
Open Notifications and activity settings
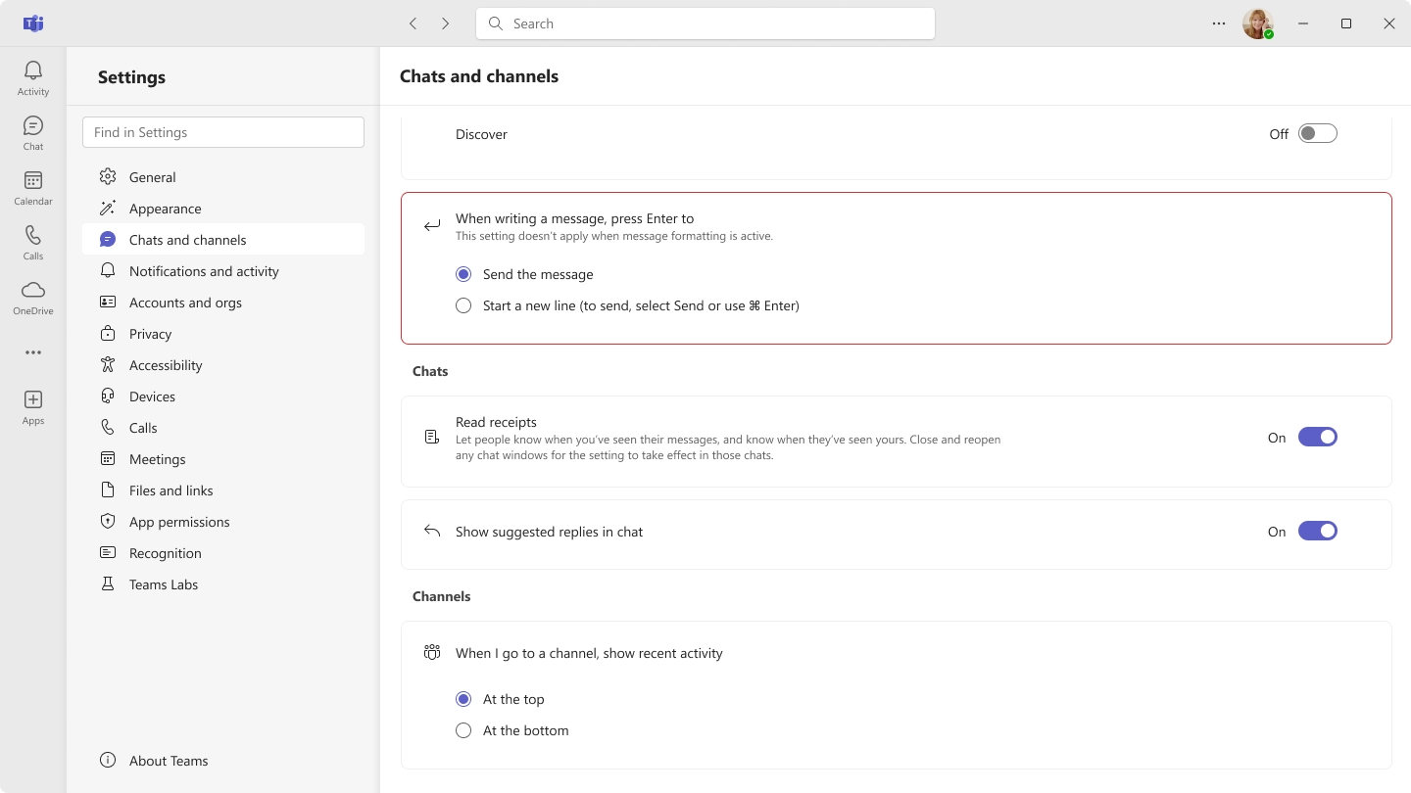204,270
